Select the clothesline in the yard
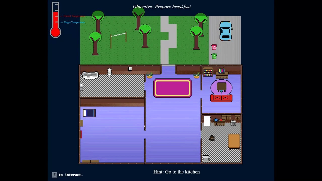This screenshot has height=181, width=322. click(118, 40)
